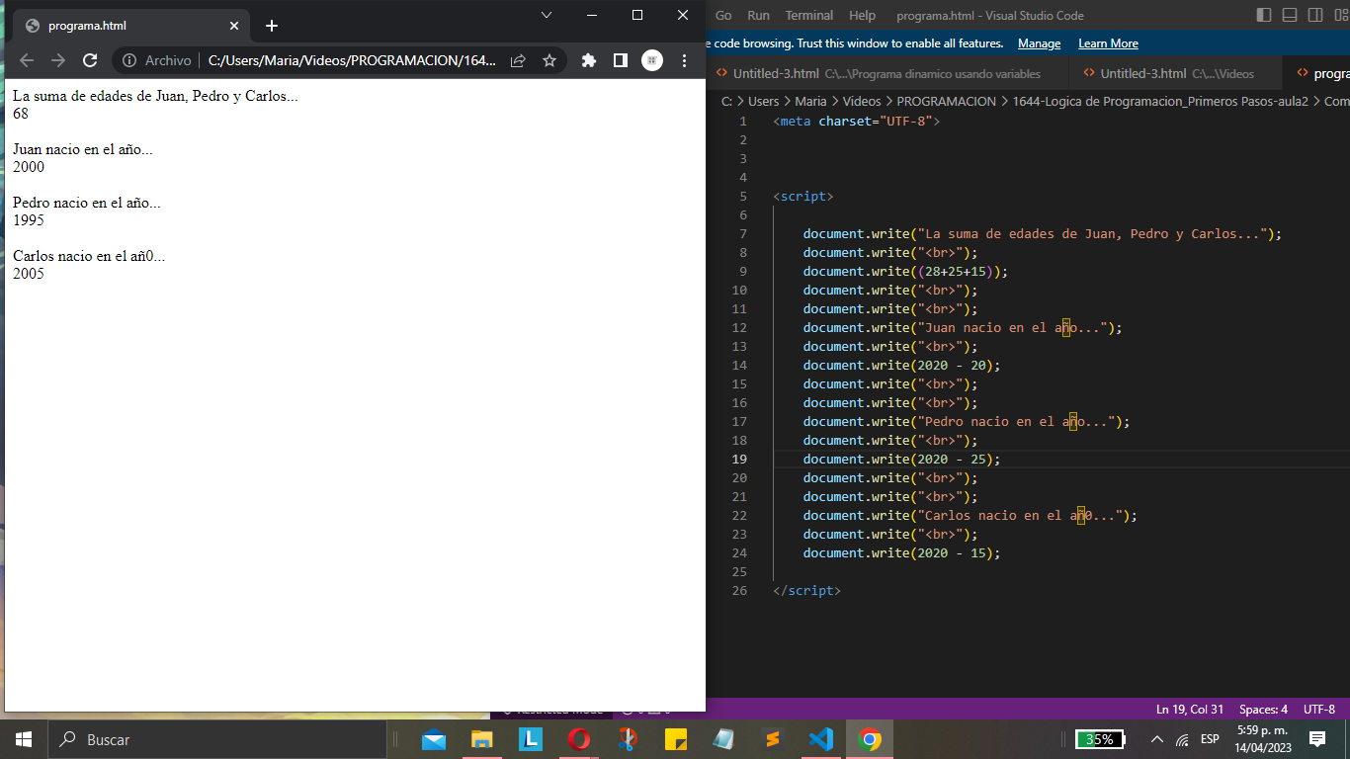Open Wi-Fi network settings in tray

tap(1183, 739)
